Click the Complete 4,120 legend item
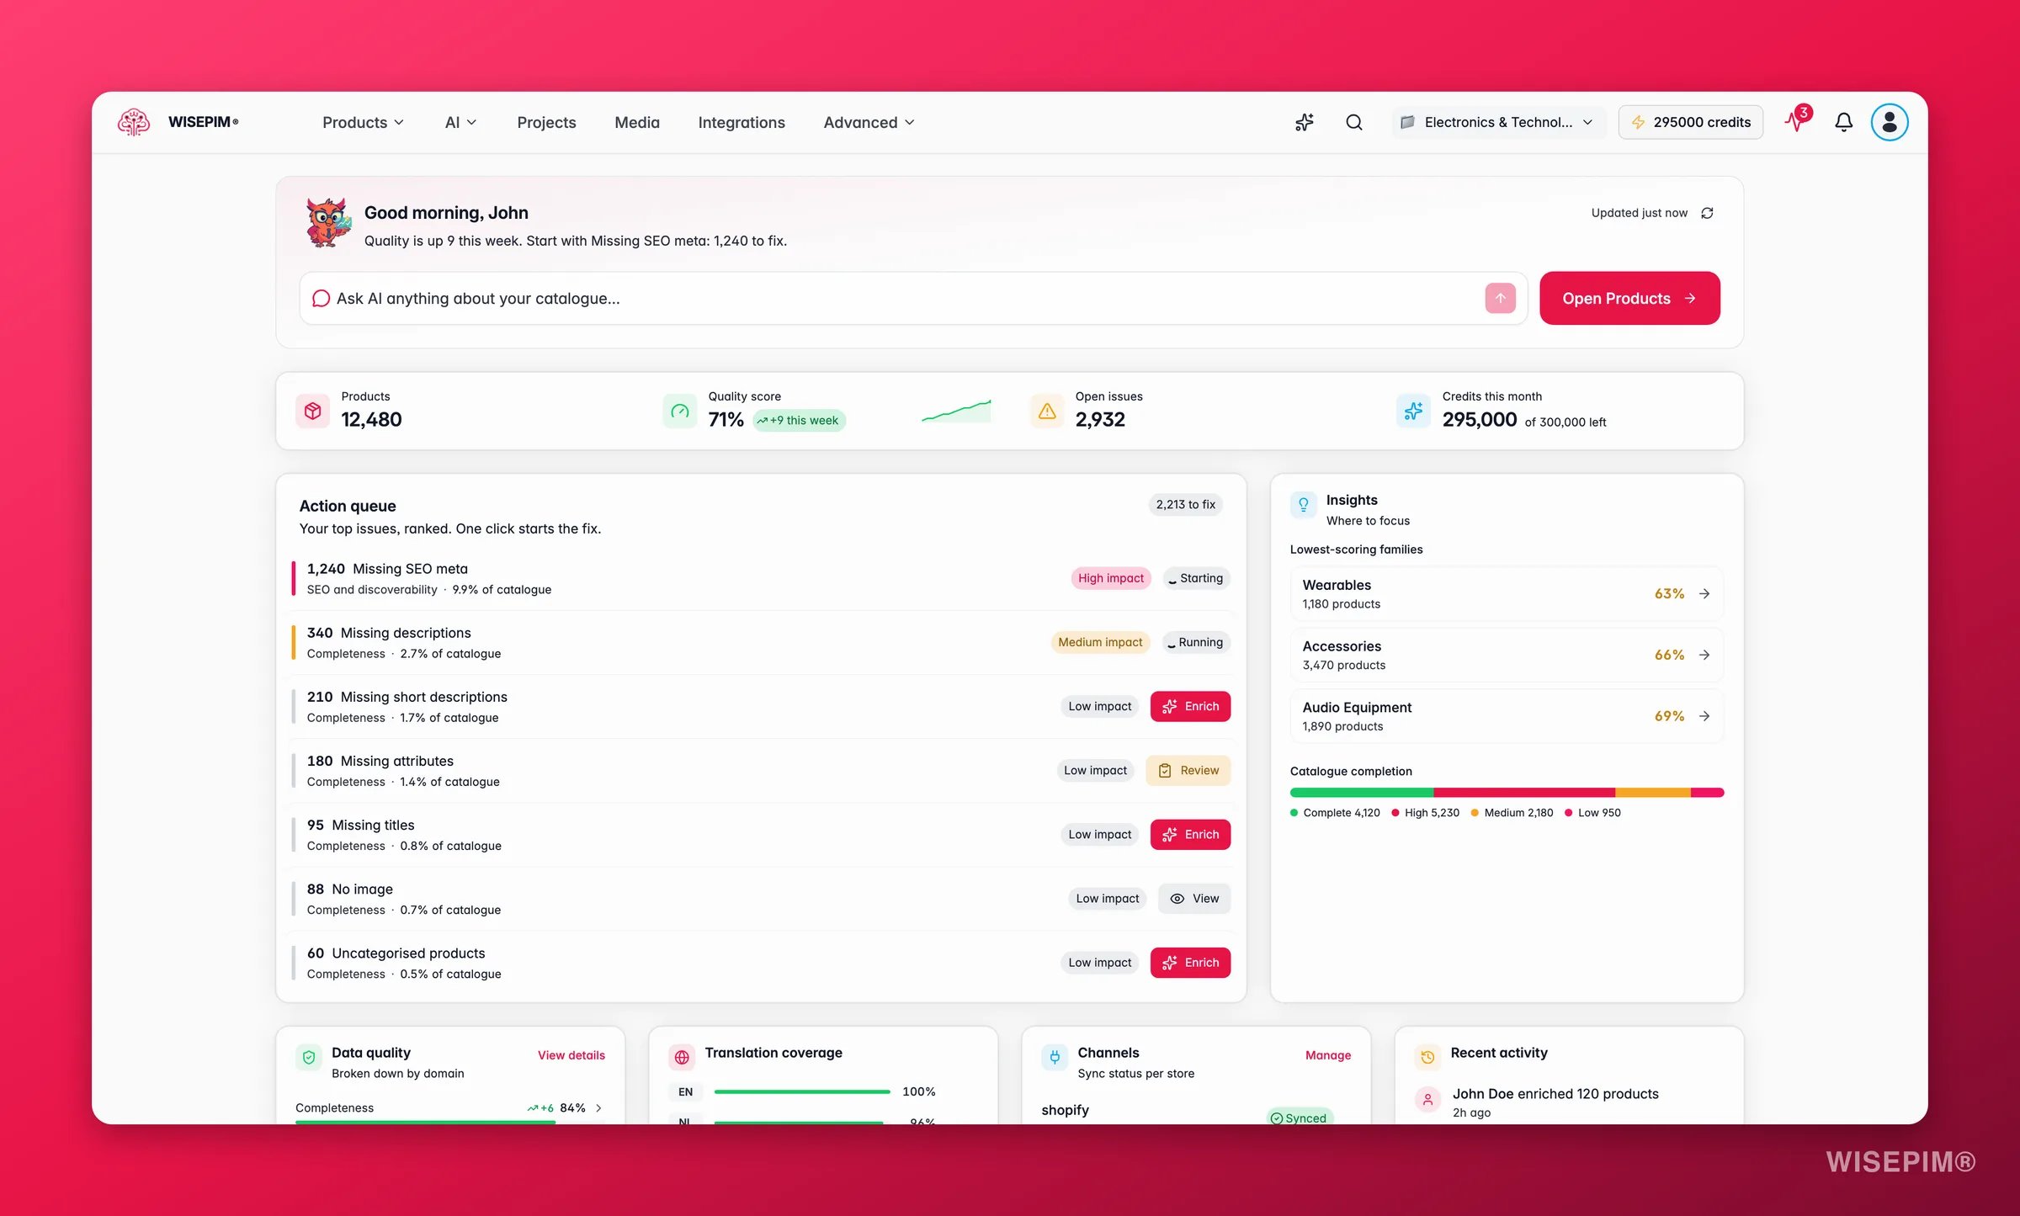The image size is (2020, 1216). coord(1335,812)
